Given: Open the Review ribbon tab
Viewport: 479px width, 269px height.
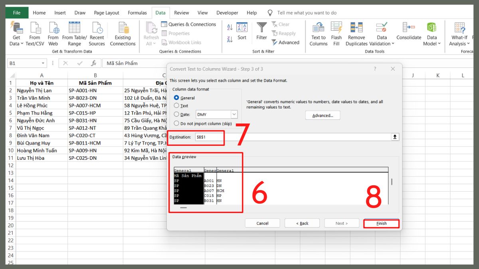Looking at the screenshot, I should (182, 12).
